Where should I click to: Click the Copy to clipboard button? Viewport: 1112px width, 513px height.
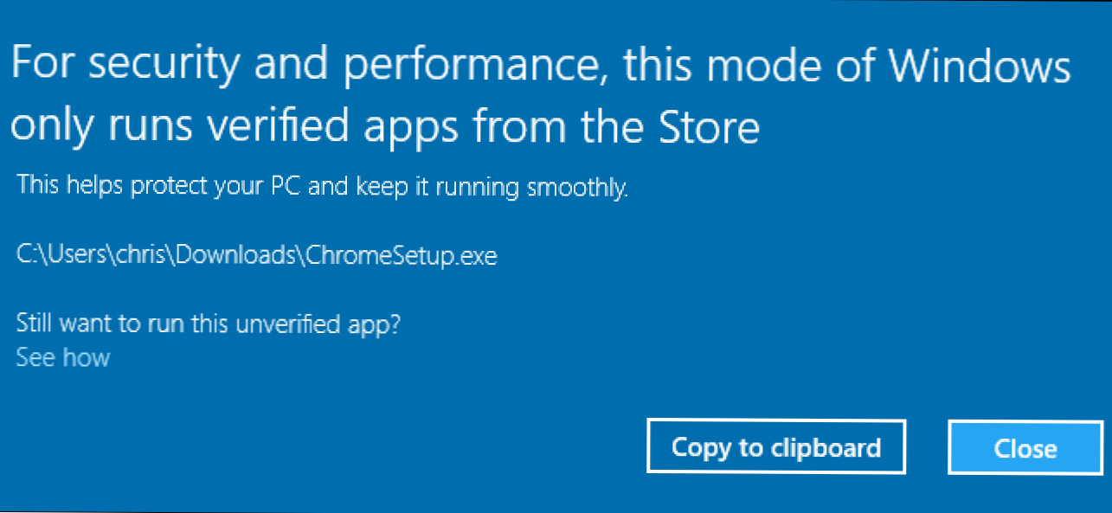tap(775, 447)
